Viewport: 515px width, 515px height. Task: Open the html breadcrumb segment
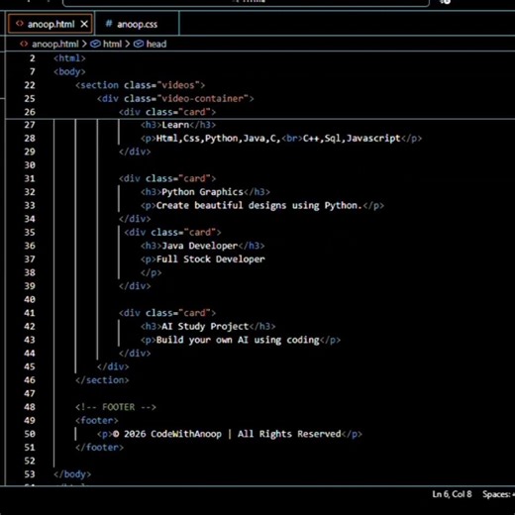pos(112,44)
